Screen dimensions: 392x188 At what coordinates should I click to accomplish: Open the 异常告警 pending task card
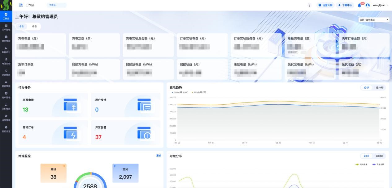126,132
